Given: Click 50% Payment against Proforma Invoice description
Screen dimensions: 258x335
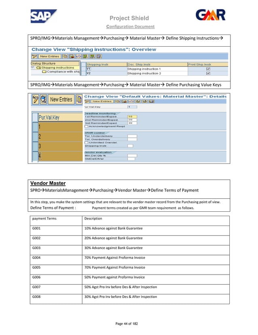Looking at the screenshot, I should (114, 277).
